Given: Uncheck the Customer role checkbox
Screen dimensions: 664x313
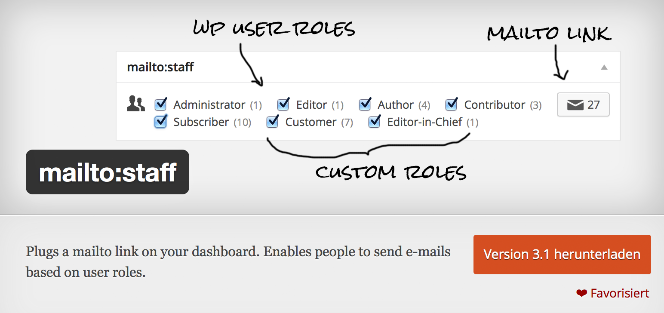Looking at the screenshot, I should 273,122.
